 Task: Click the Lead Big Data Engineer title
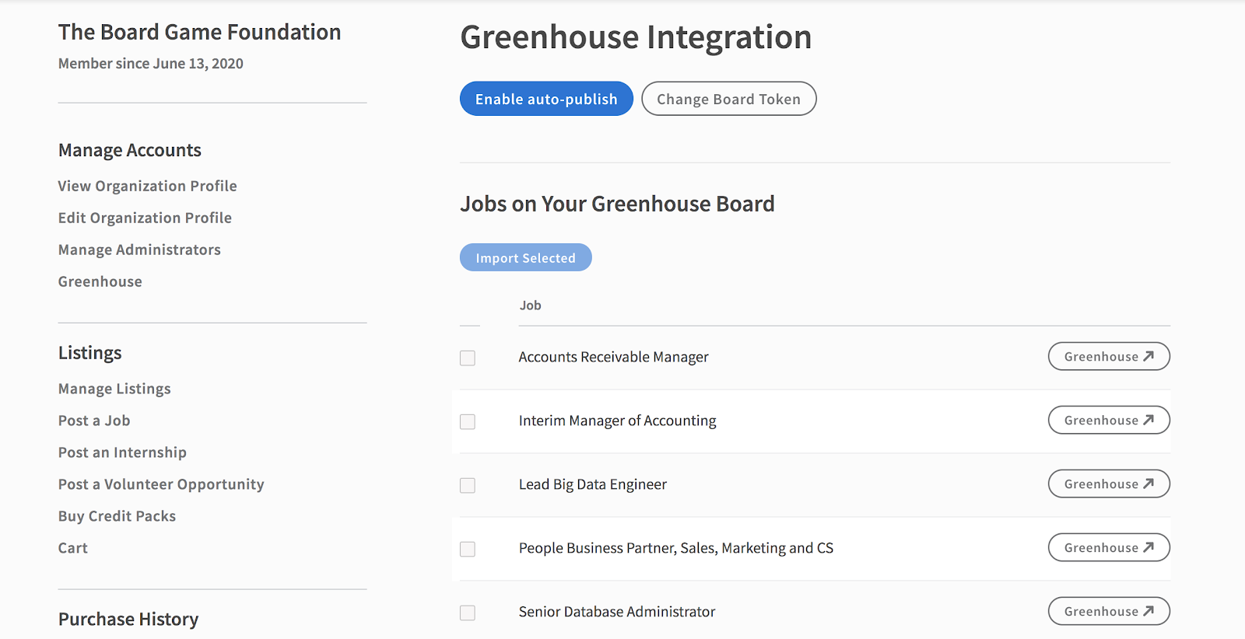(x=593, y=484)
